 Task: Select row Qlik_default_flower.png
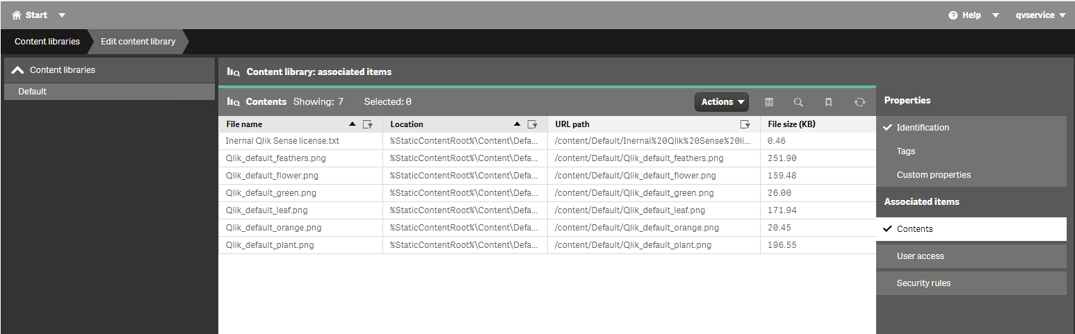[547, 176]
